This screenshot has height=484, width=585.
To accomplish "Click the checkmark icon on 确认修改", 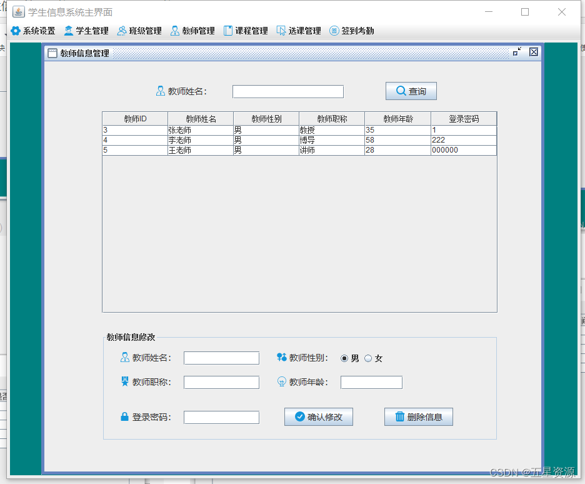I will point(299,416).
